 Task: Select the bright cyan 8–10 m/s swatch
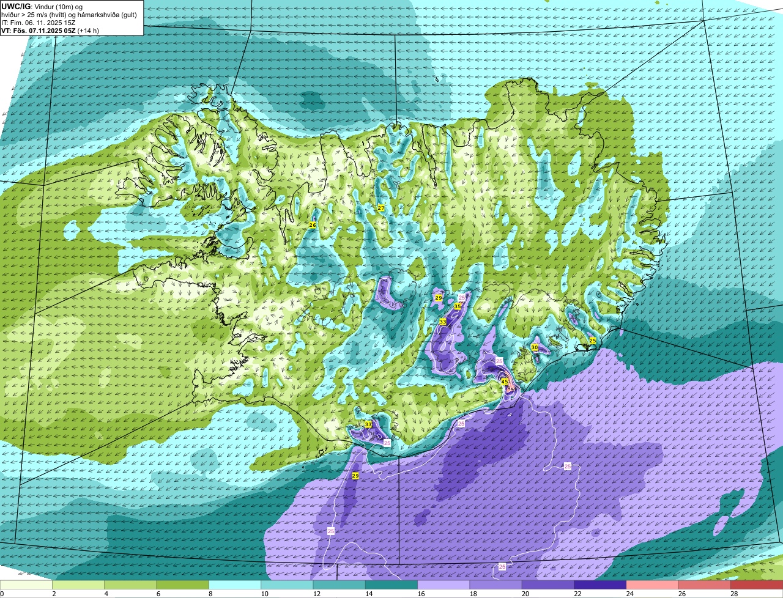[235, 585]
